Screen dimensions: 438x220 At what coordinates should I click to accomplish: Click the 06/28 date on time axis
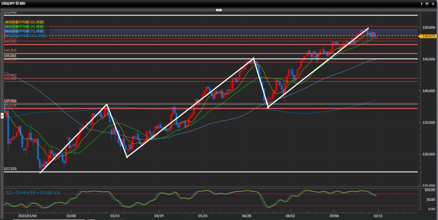point(247,217)
